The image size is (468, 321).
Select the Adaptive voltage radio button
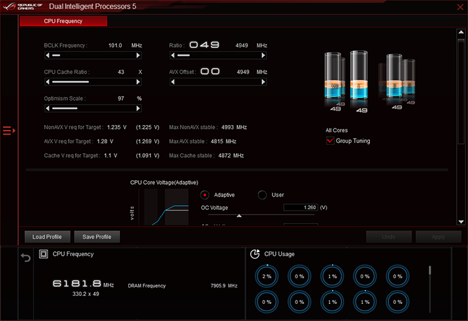coord(205,195)
